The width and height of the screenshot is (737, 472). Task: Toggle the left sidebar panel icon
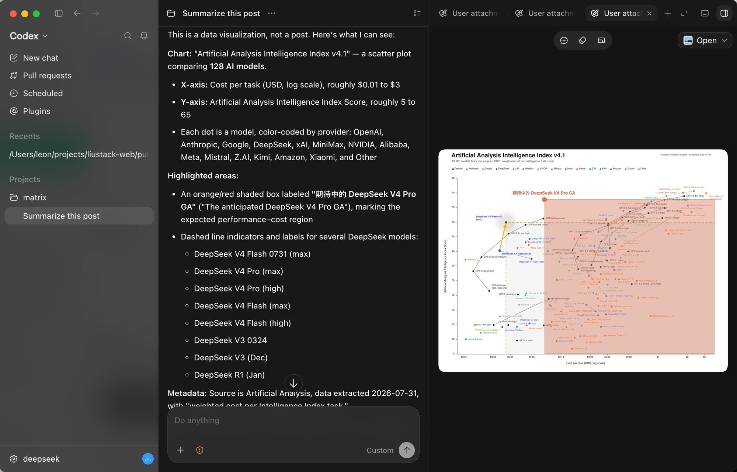click(59, 13)
